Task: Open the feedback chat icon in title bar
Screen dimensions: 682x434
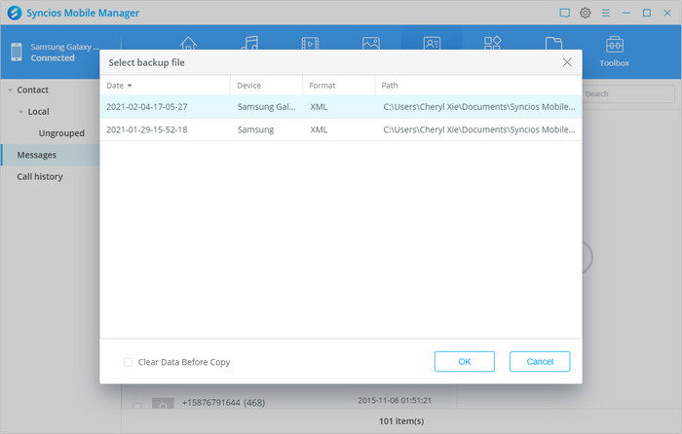Action: pyautogui.click(x=564, y=13)
